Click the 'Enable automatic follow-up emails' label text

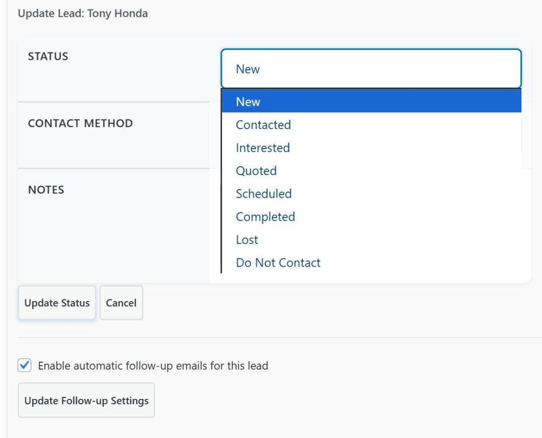pos(153,366)
